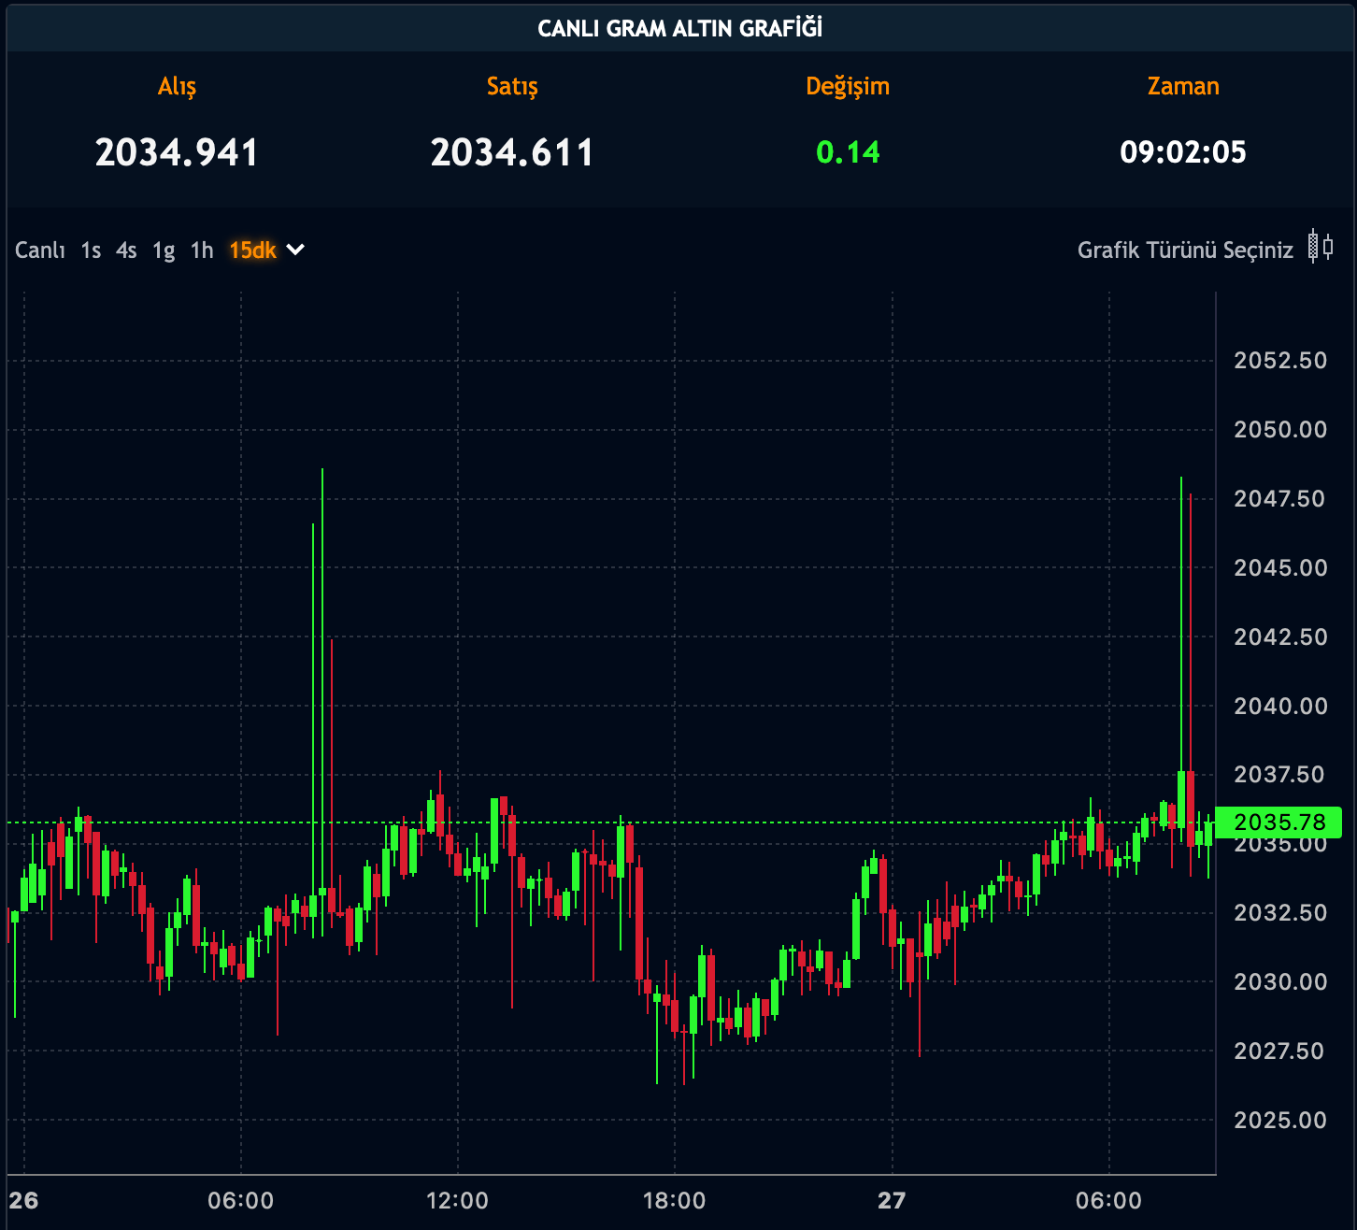Click the Zaman clock value 09:02:05
This screenshot has width=1357, height=1230.
coord(1183,152)
